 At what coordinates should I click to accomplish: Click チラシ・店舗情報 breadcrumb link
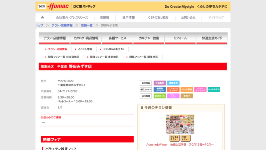pos(62,25)
